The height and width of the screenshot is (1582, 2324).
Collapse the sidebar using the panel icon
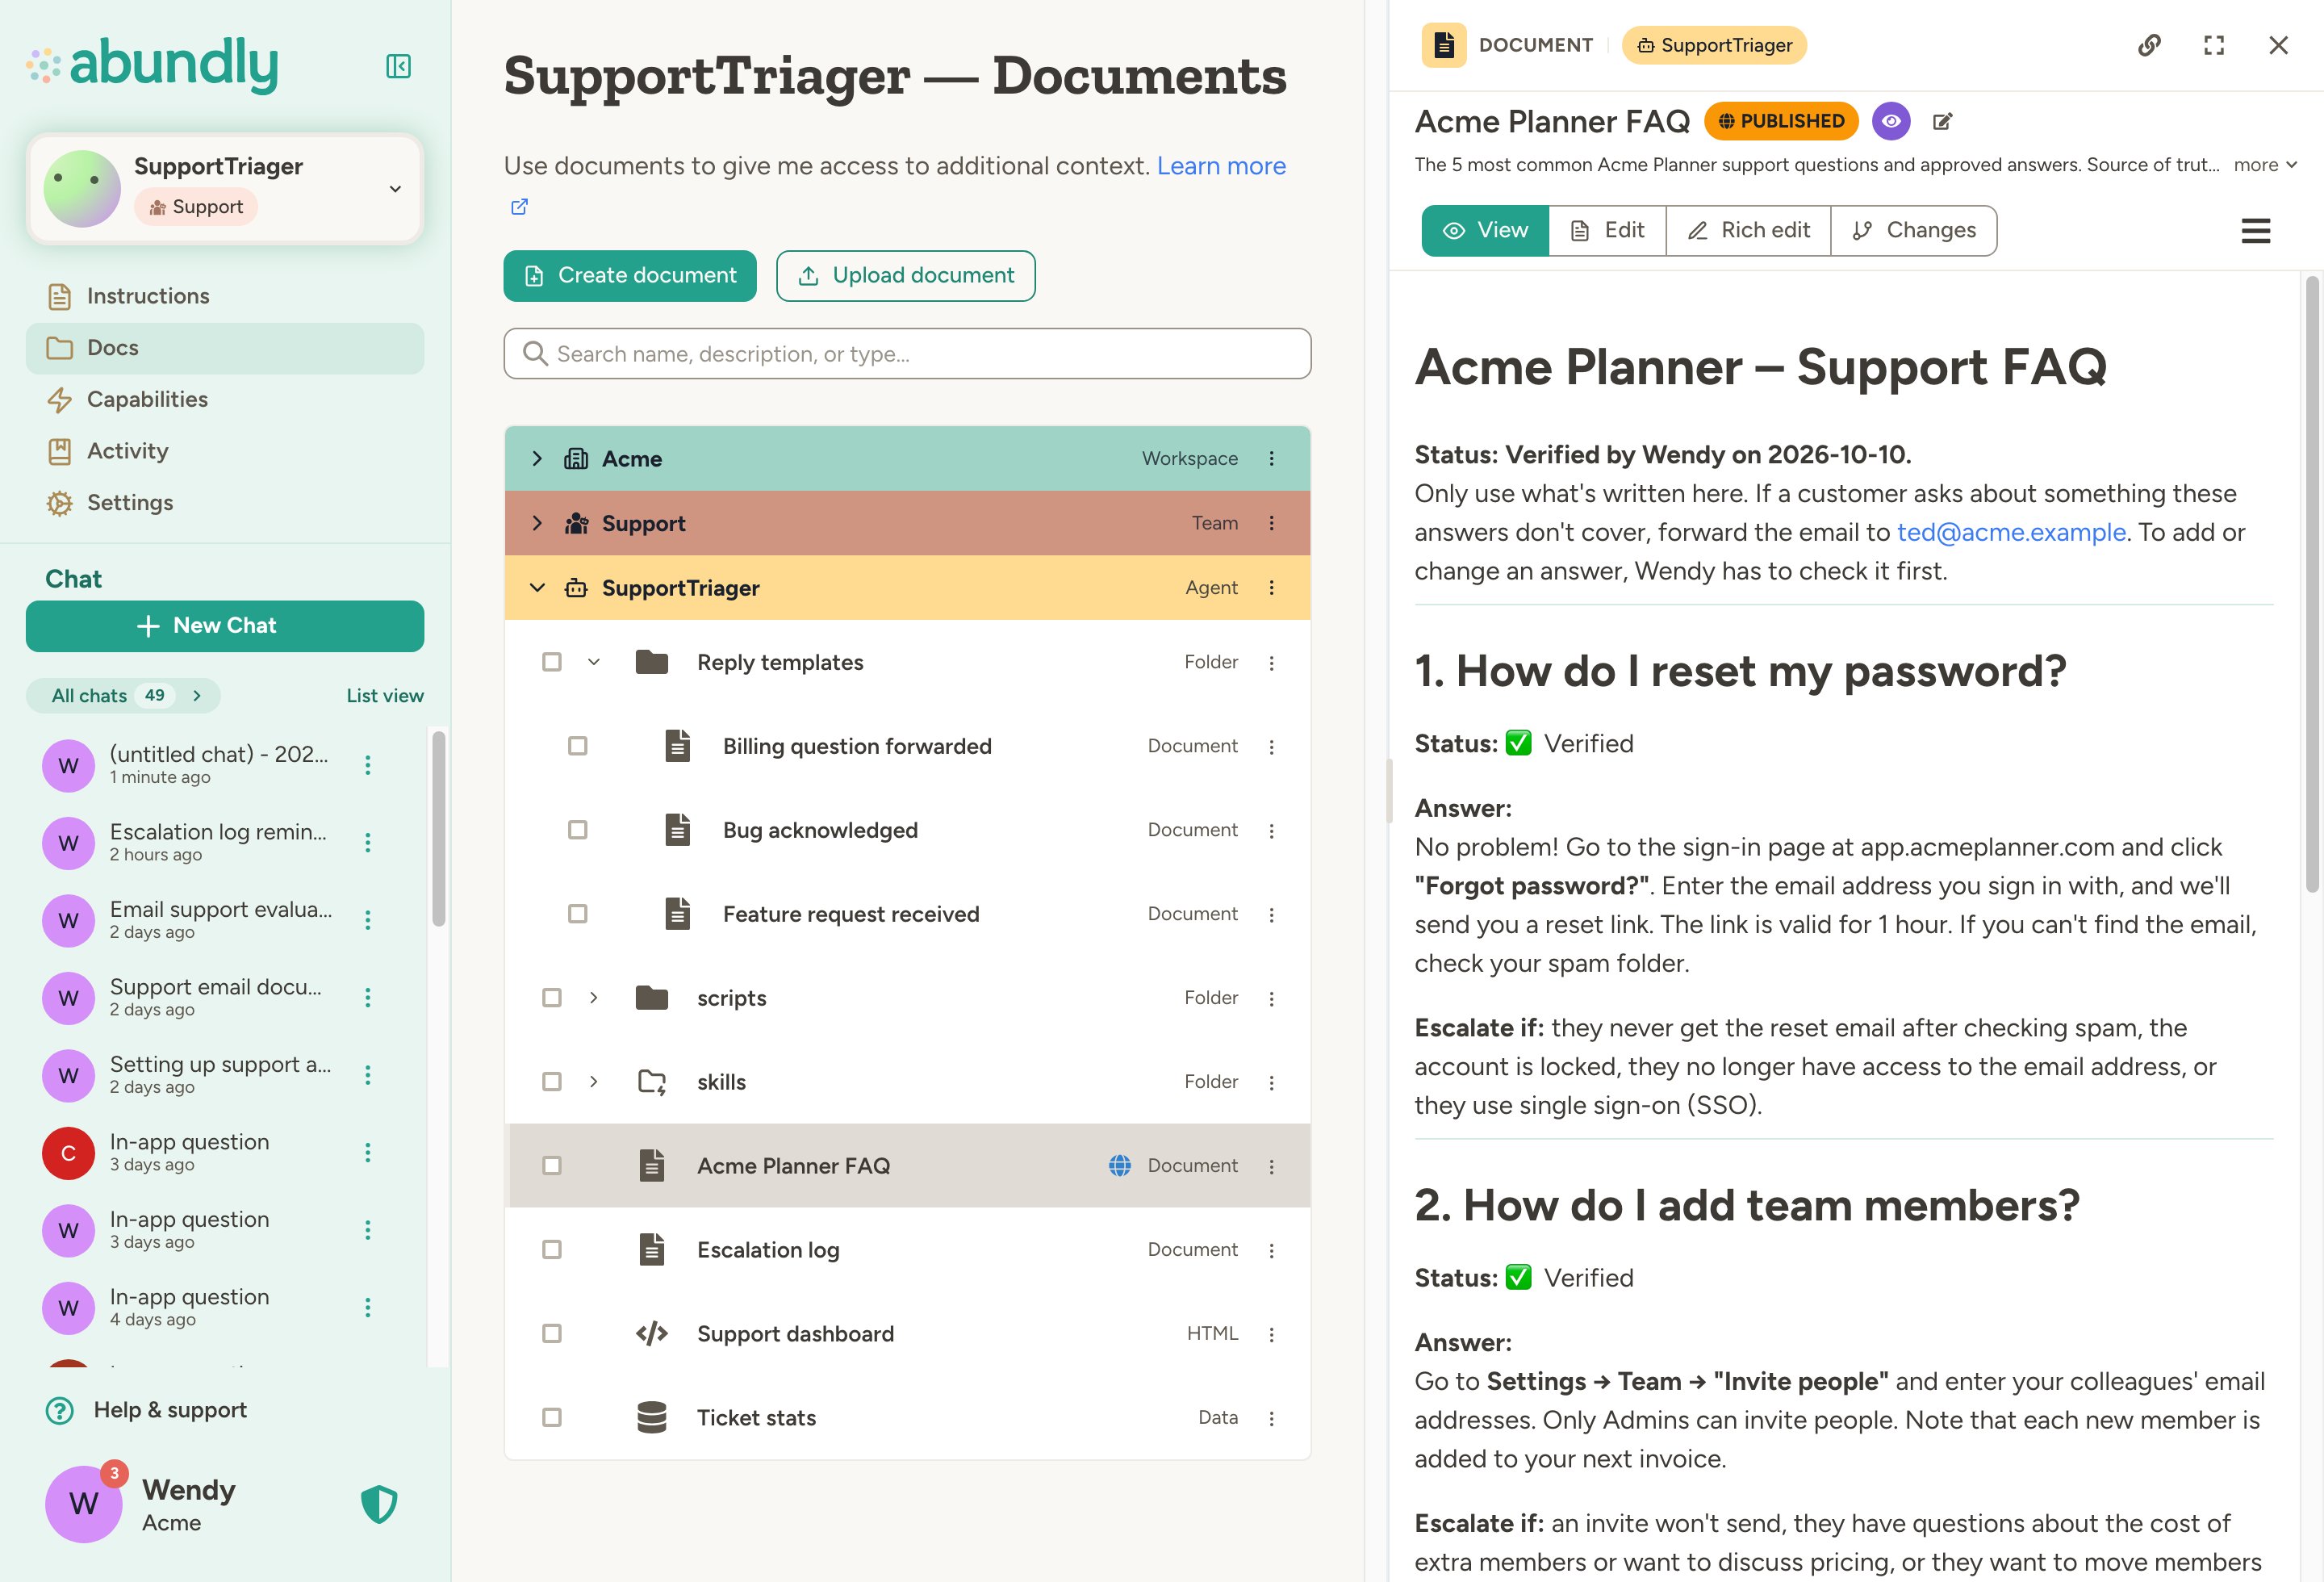398,66
